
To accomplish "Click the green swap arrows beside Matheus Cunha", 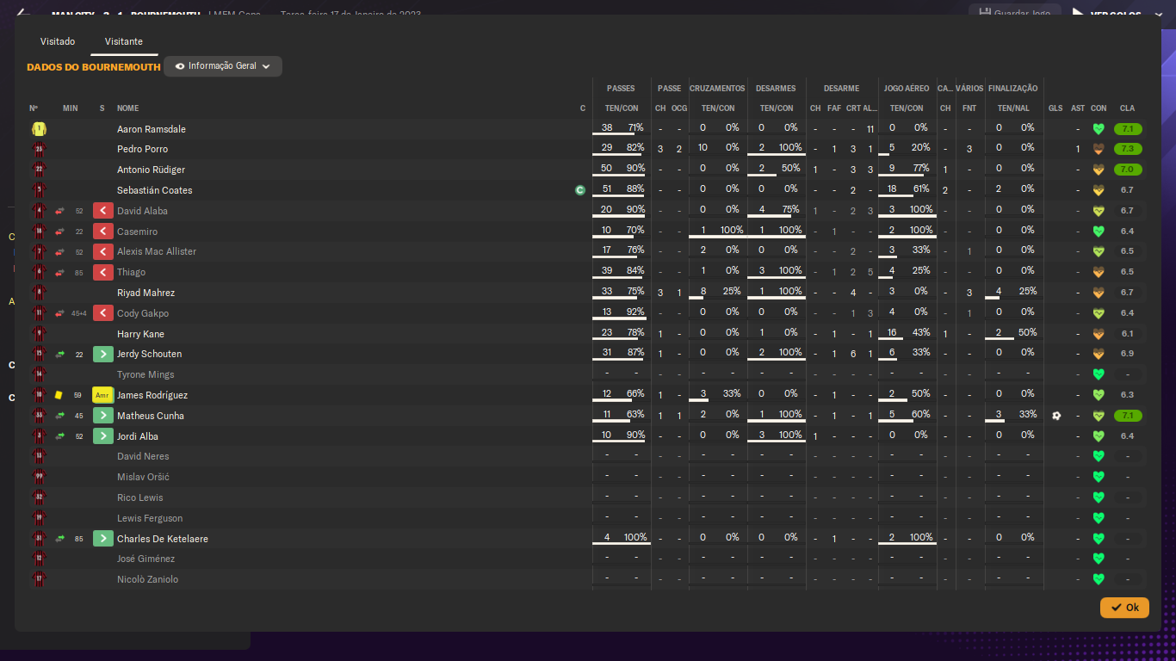I will click(x=60, y=416).
